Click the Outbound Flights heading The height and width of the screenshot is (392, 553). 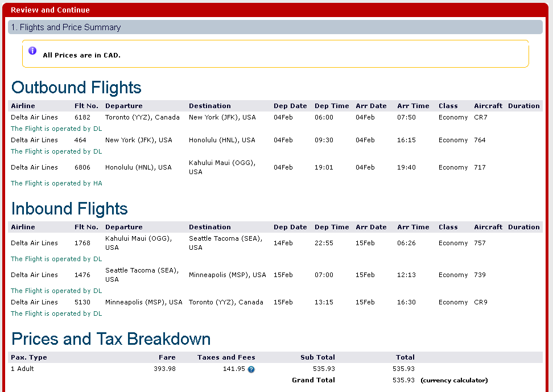(x=76, y=88)
